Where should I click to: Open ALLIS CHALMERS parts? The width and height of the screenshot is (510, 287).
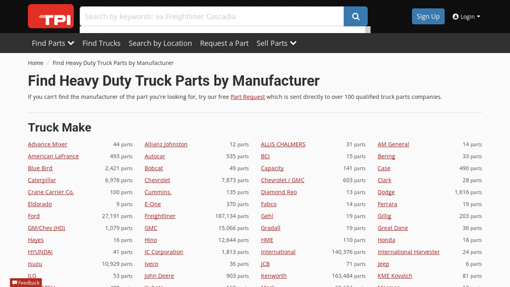(283, 144)
